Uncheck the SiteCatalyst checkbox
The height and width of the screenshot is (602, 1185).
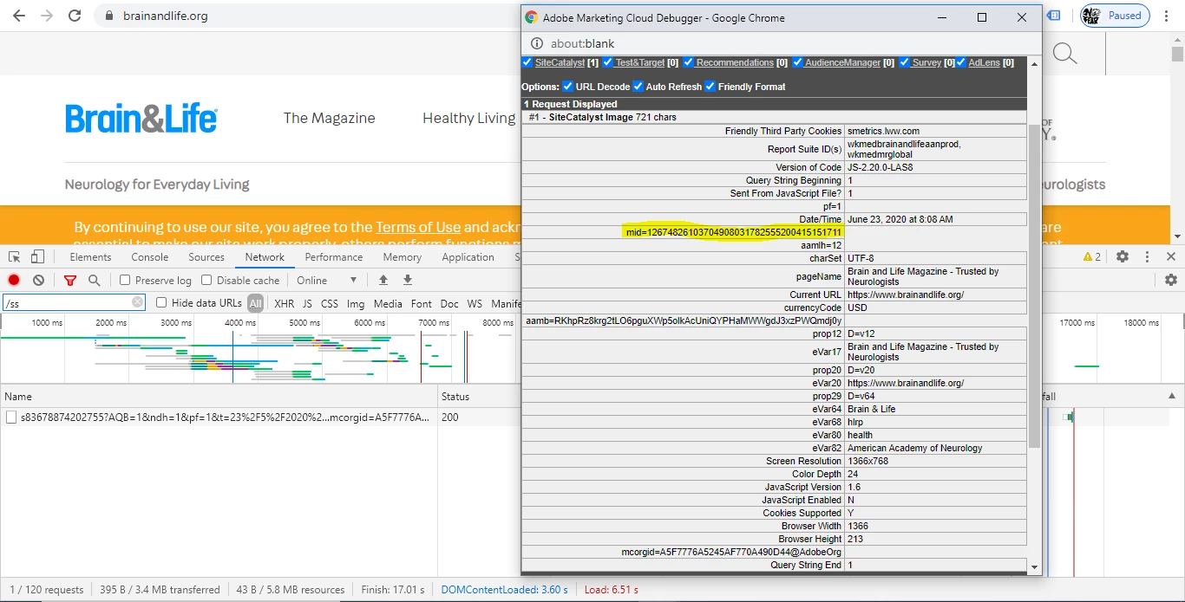pyautogui.click(x=527, y=62)
